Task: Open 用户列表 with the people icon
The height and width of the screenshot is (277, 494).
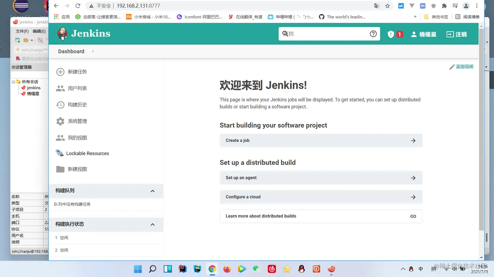Action: 60,88
